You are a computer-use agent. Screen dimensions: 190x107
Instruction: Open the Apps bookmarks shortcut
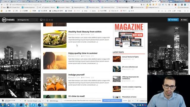coord(3,7)
